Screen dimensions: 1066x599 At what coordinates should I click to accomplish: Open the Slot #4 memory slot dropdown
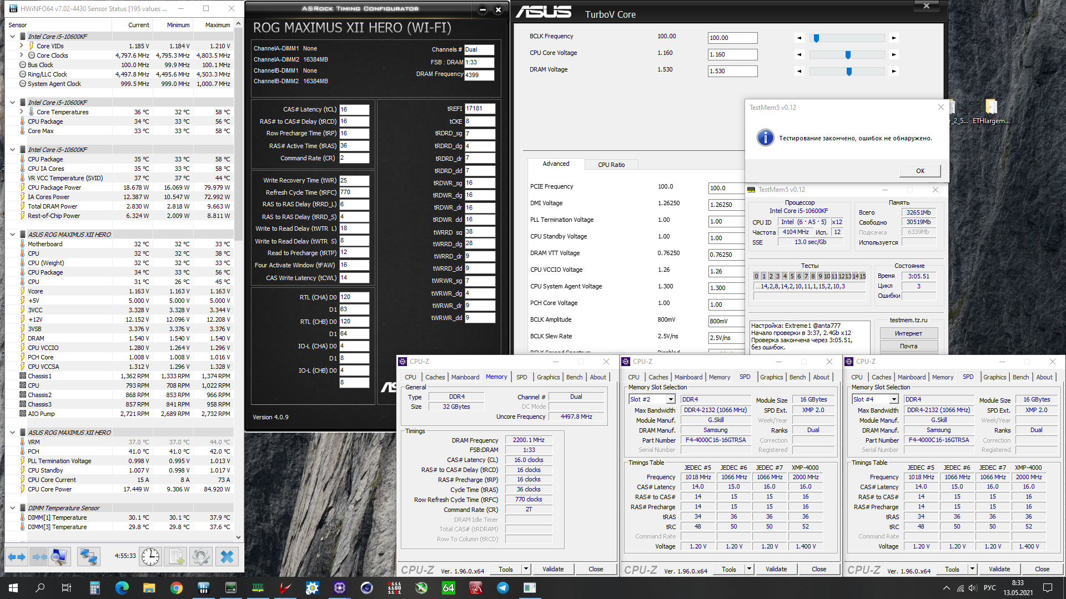point(894,399)
